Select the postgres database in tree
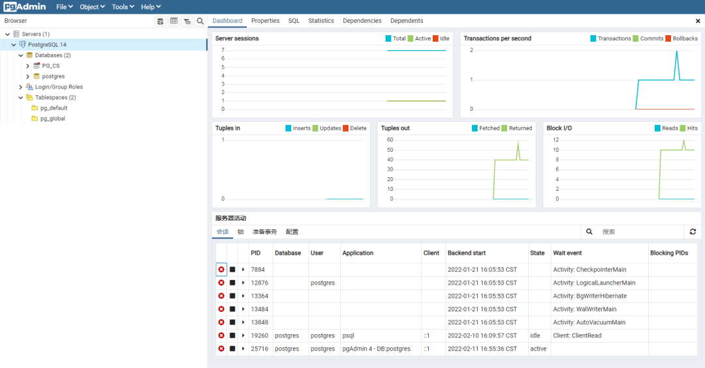 pos(53,76)
